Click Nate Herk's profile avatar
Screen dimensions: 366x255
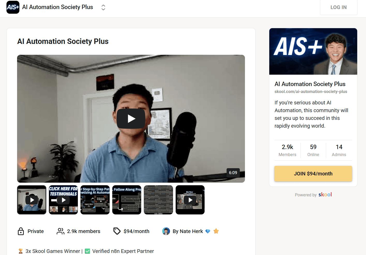[166, 231]
